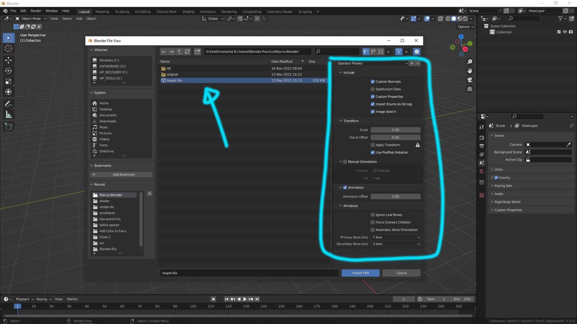Enable Apply Transform checkbox
The height and width of the screenshot is (324, 577).
point(373,145)
